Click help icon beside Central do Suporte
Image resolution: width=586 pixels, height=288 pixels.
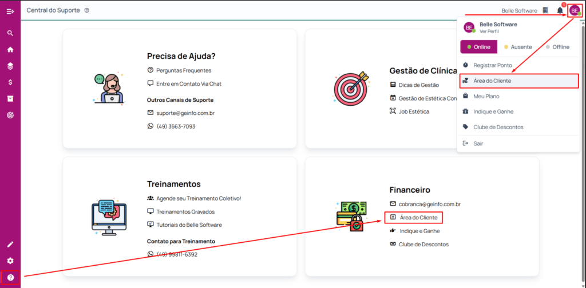point(87,10)
